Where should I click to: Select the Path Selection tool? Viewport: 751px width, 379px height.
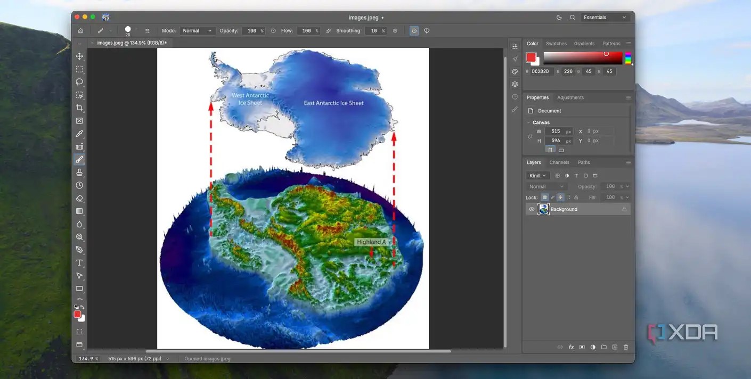pyautogui.click(x=79, y=276)
